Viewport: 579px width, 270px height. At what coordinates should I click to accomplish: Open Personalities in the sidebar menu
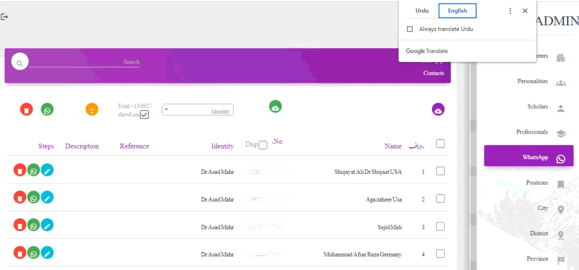(x=532, y=81)
